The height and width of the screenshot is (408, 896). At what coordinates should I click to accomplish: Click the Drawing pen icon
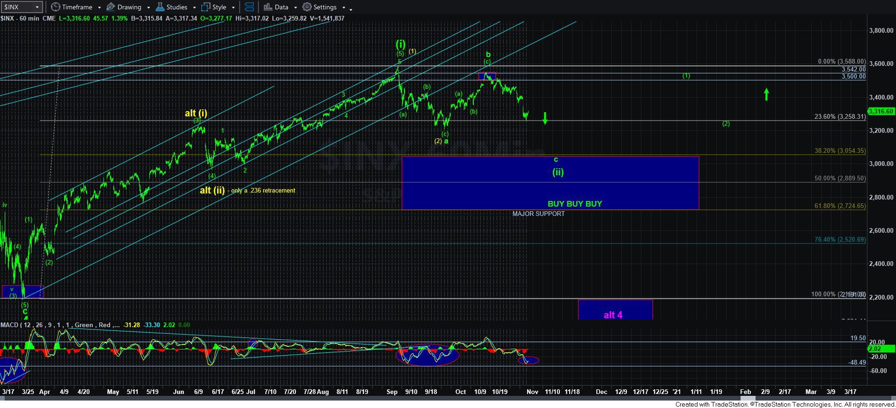pyautogui.click(x=111, y=7)
